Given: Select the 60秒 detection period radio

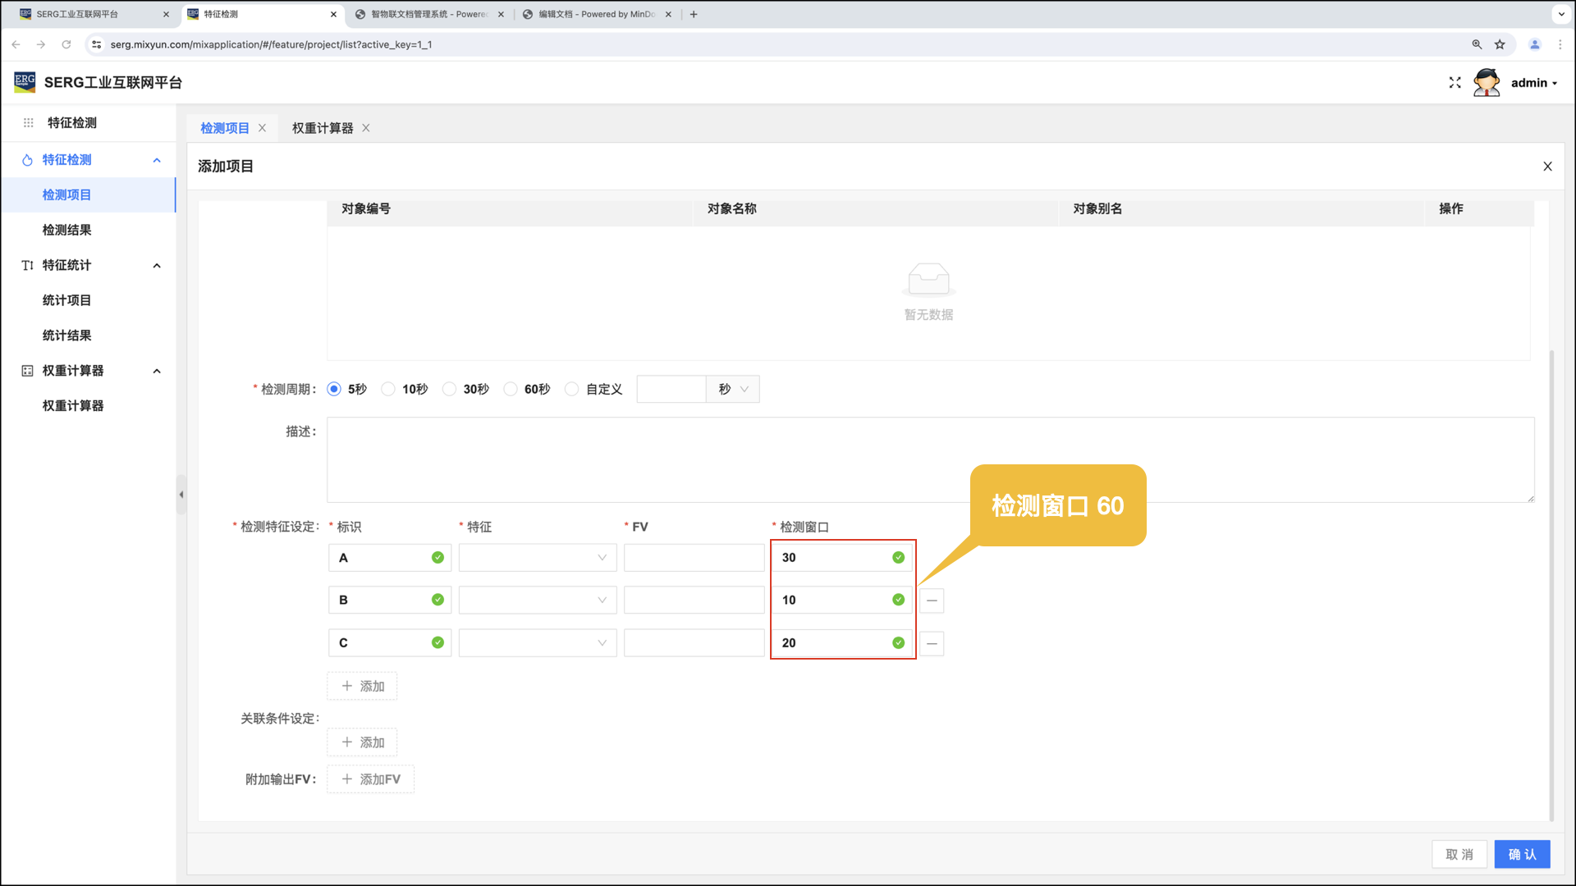Looking at the screenshot, I should [511, 389].
